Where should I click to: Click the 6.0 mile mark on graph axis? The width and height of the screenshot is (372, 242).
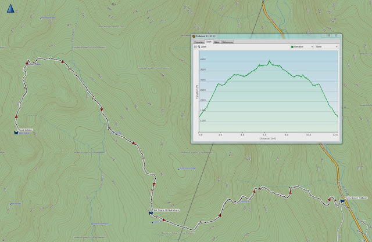pos(264,135)
